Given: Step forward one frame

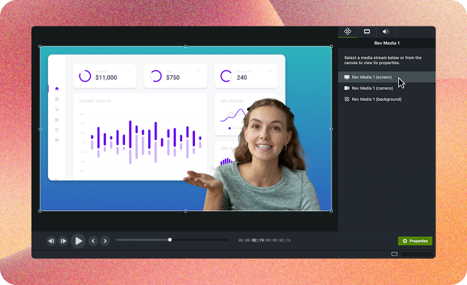Looking at the screenshot, I should coord(63,241).
